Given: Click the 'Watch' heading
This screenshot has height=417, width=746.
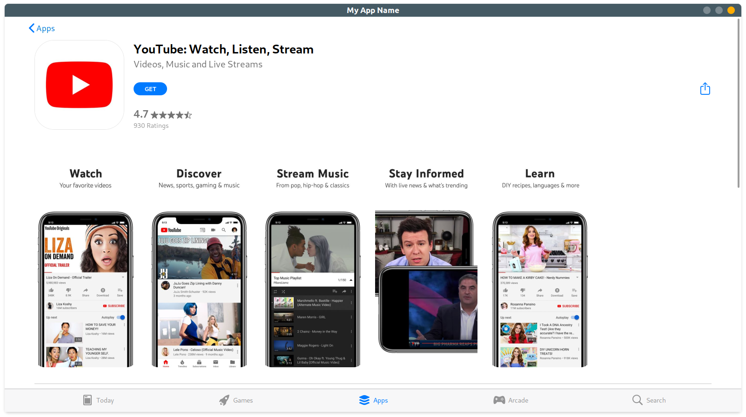Looking at the screenshot, I should [86, 173].
